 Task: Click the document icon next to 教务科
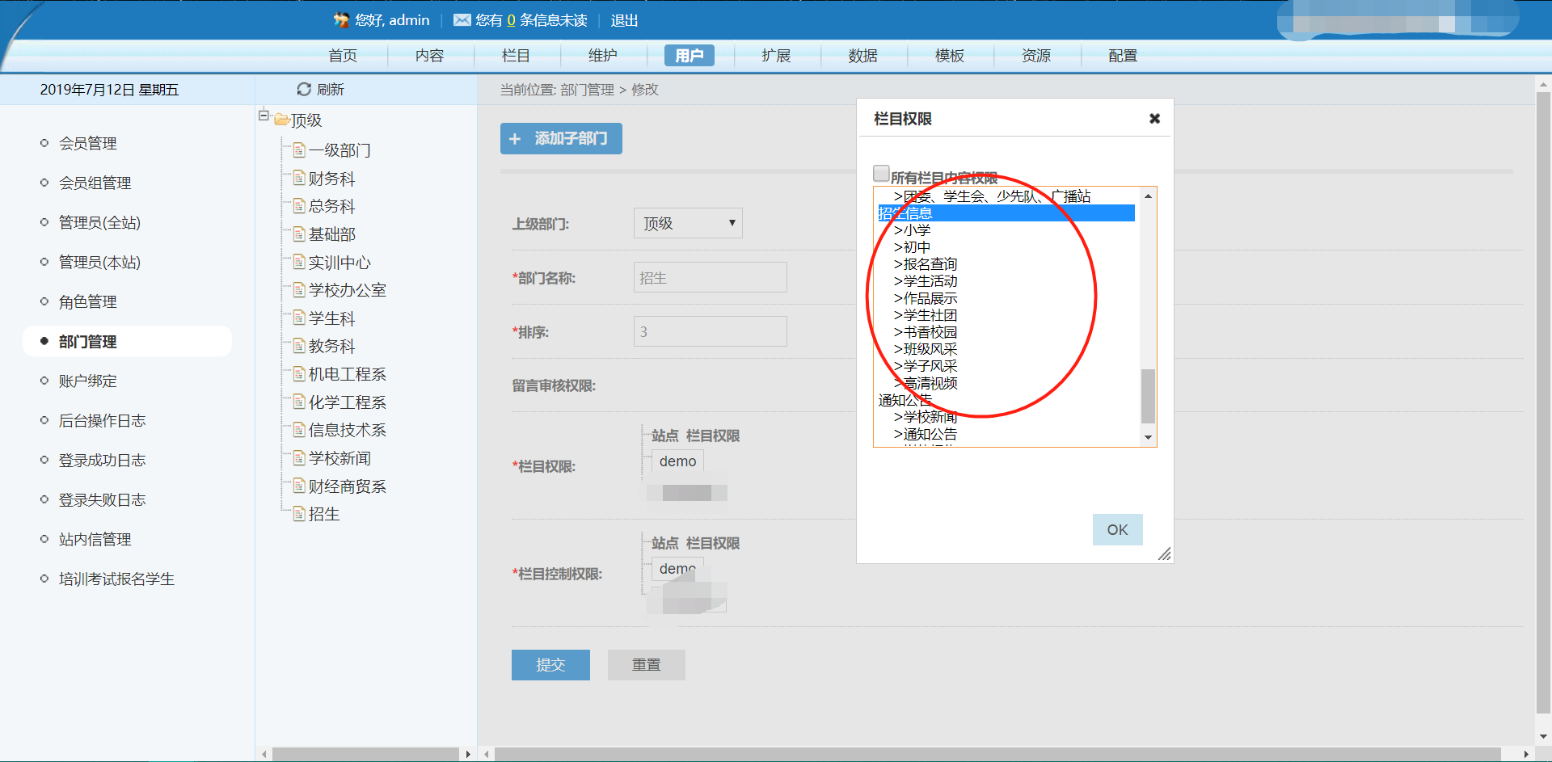coord(299,345)
